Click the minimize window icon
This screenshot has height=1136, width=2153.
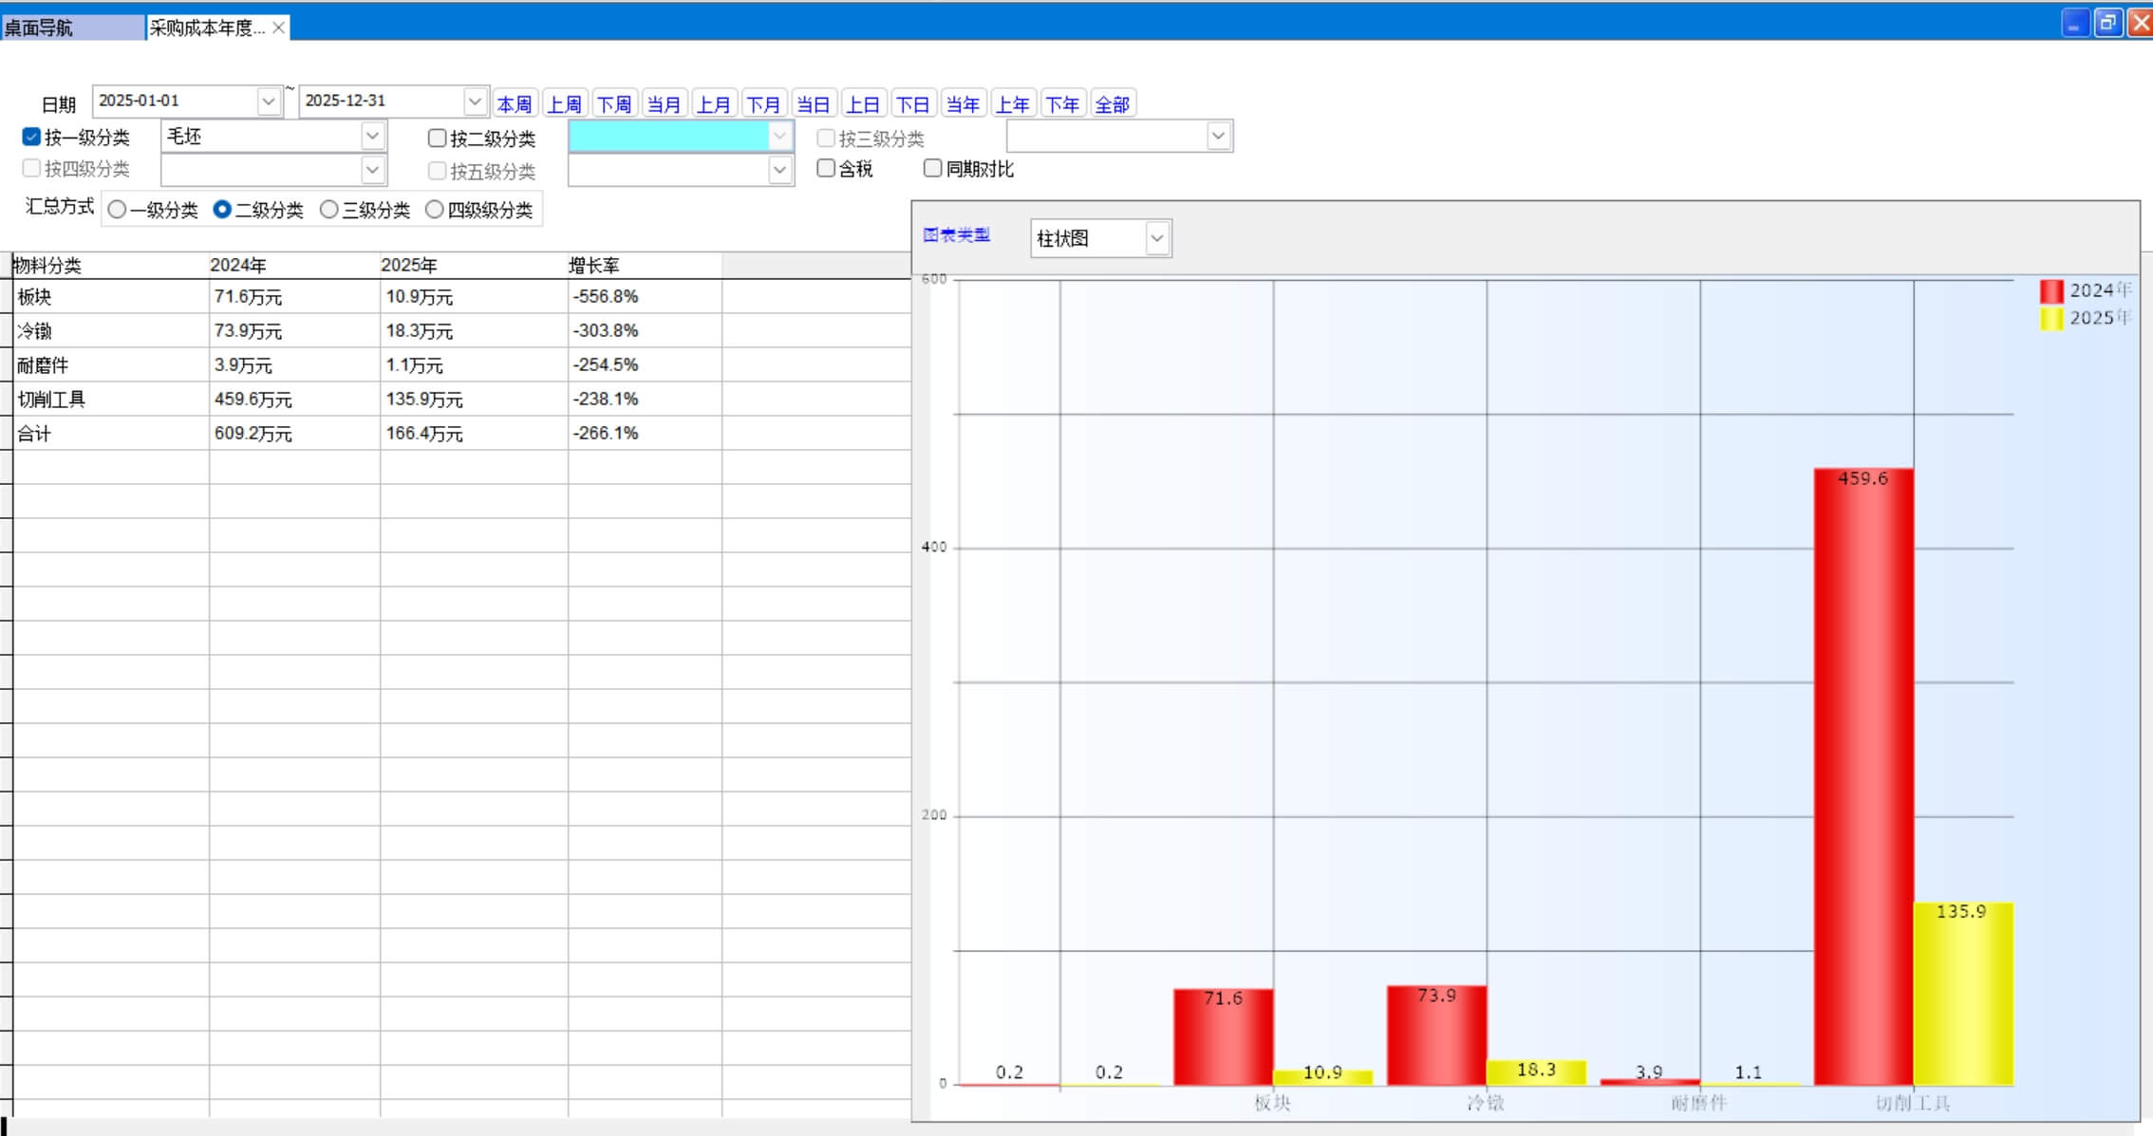(2074, 23)
